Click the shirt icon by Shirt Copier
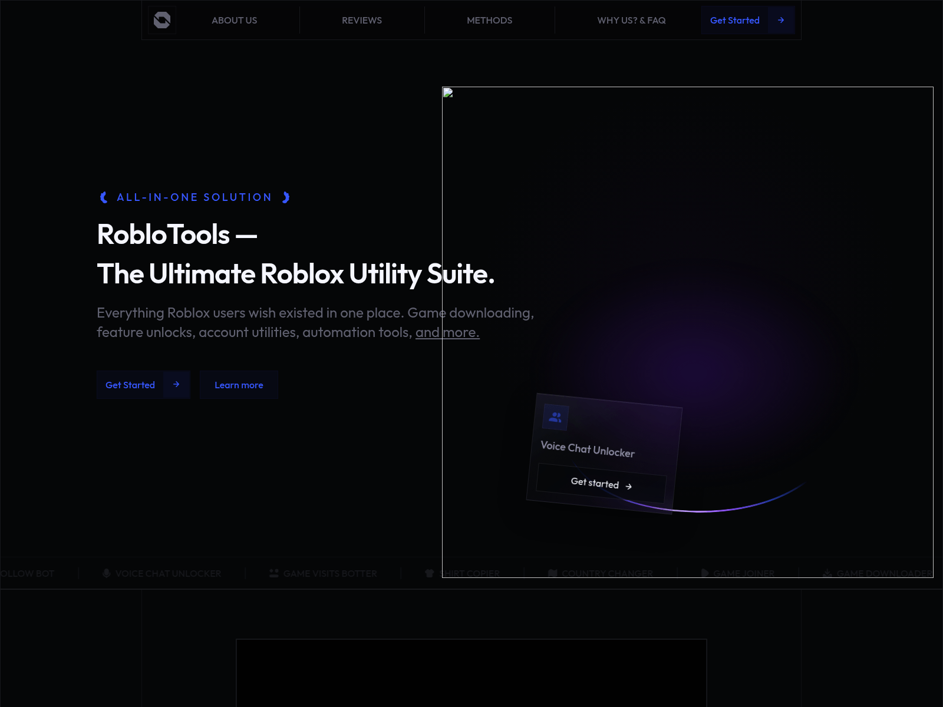This screenshot has height=707, width=943. 429,573
